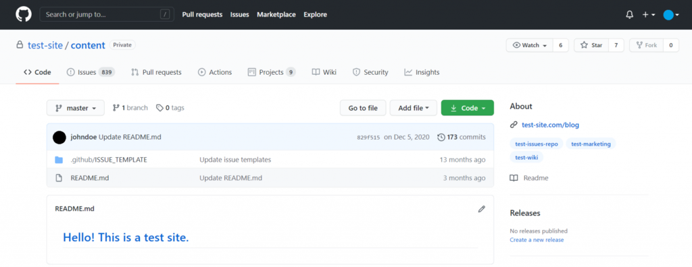Open the Insights tab
Screen dimensions: 692x267
pos(422,72)
